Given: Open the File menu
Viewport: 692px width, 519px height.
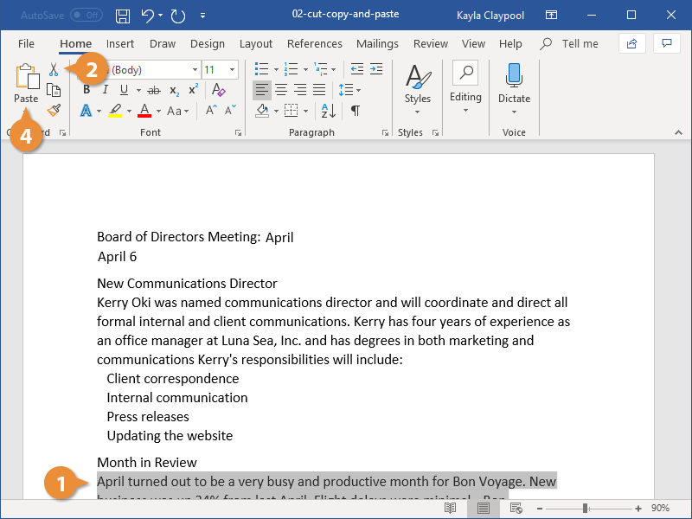Looking at the screenshot, I should tap(26, 44).
